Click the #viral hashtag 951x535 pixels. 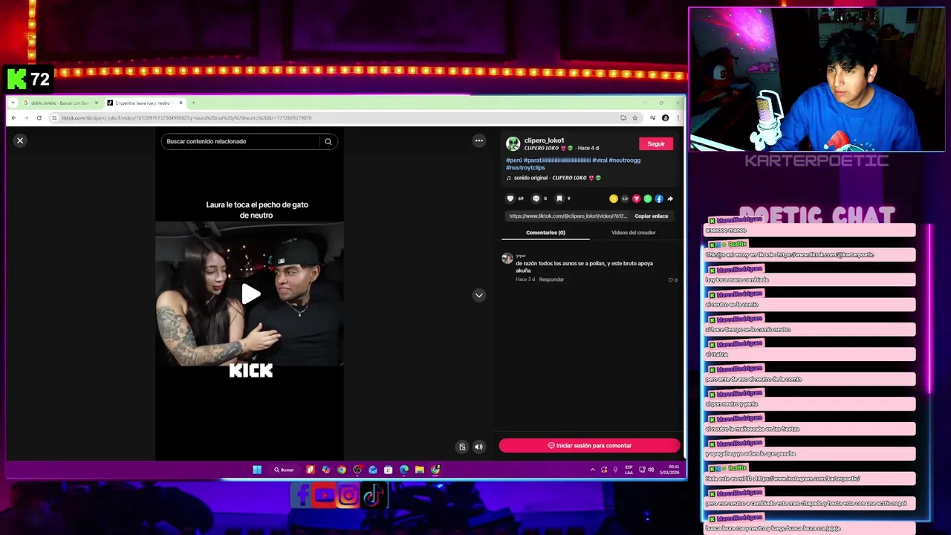(x=599, y=160)
